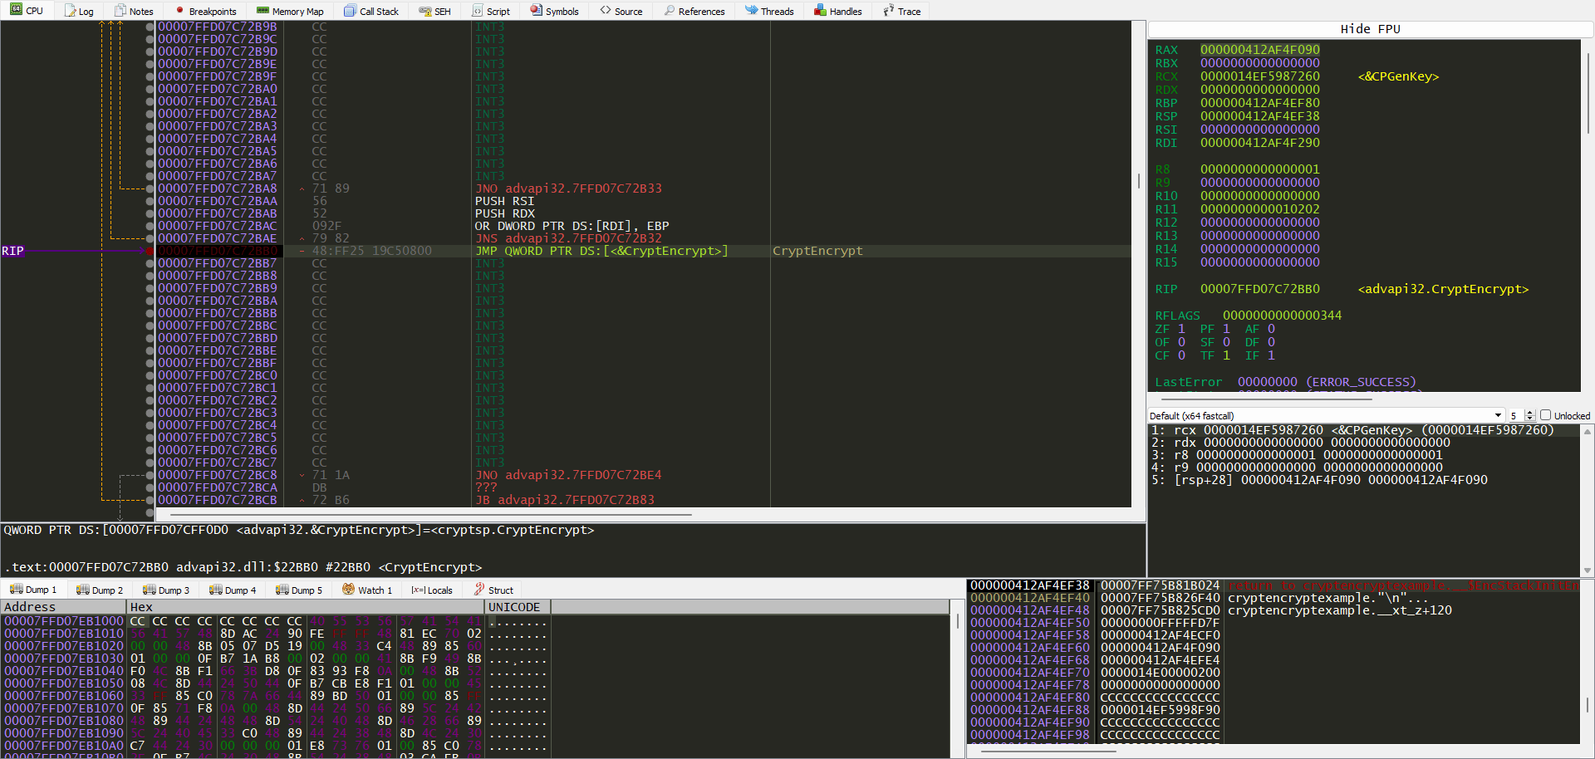Click the UNICODE column header in dump

[x=518, y=607]
